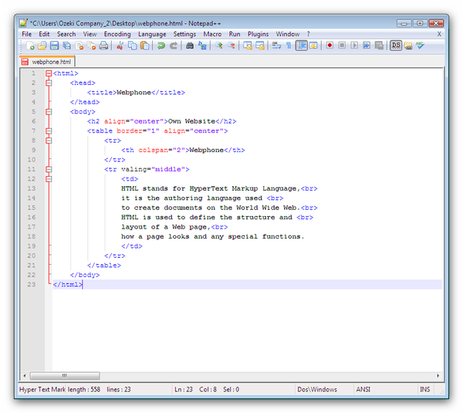Collapse the <body> block on line 5
Image resolution: width=463 pixels, height=413 pixels.
(x=49, y=111)
